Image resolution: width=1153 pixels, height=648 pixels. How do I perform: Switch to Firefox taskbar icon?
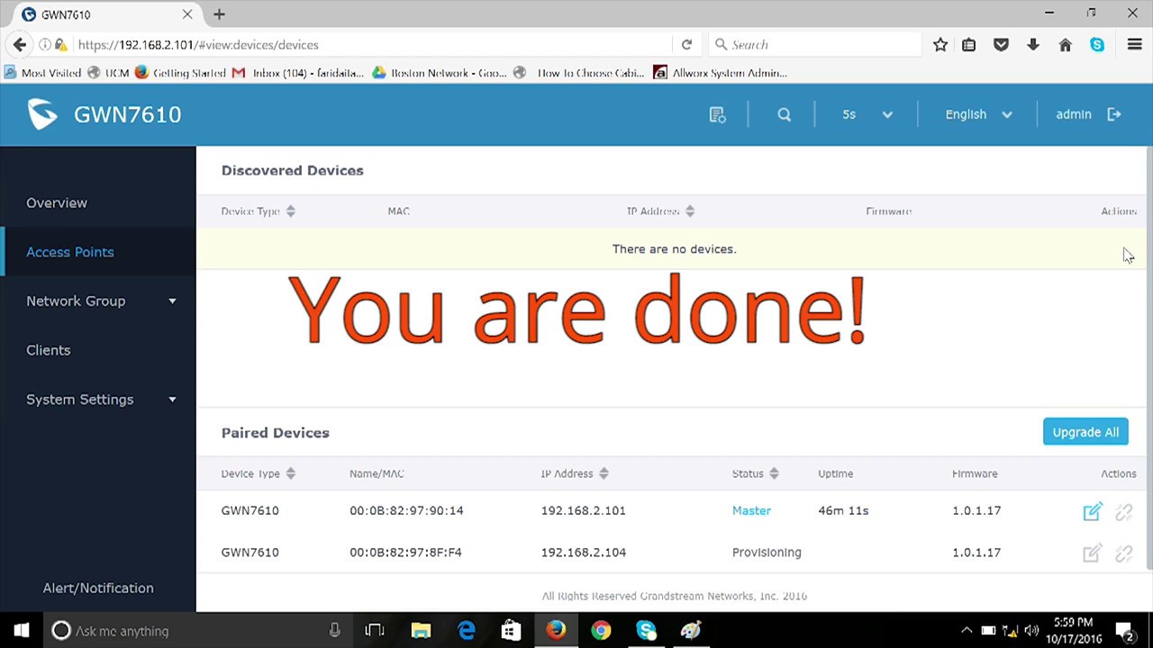(556, 631)
